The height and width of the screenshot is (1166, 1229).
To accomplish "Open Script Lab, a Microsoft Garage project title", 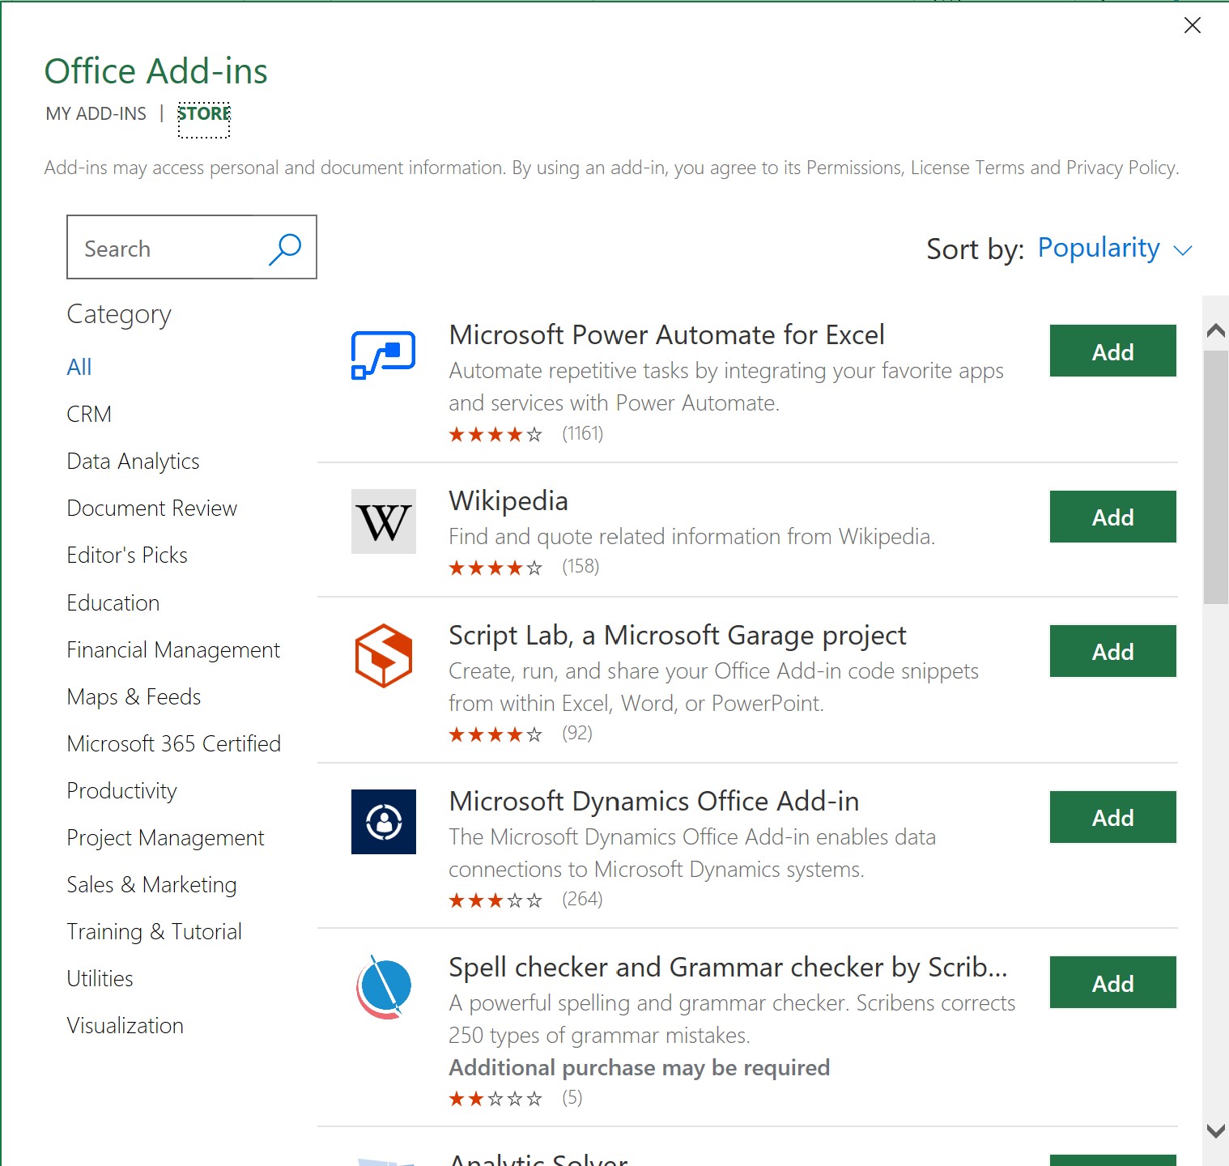I will tap(678, 636).
